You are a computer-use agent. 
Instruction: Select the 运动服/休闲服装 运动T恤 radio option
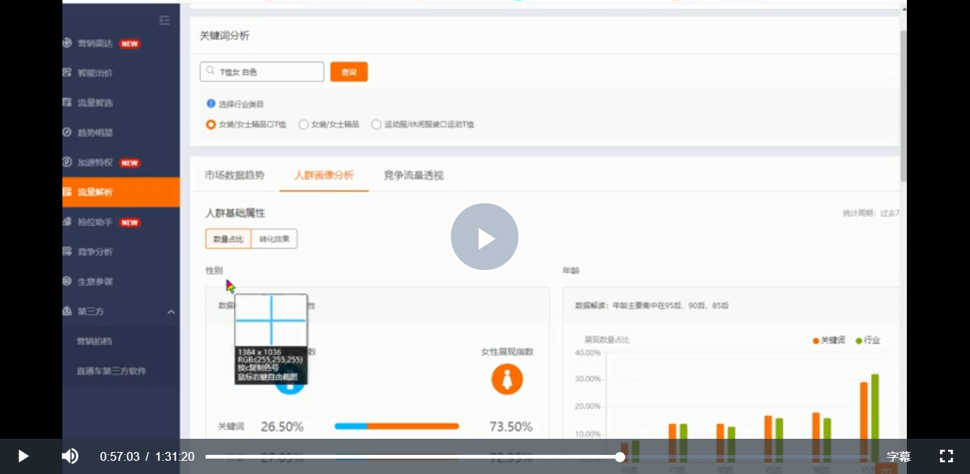pos(377,125)
